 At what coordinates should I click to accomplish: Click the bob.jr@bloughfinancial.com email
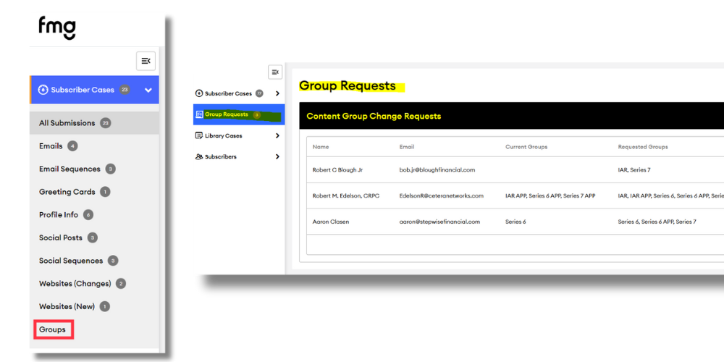point(437,170)
